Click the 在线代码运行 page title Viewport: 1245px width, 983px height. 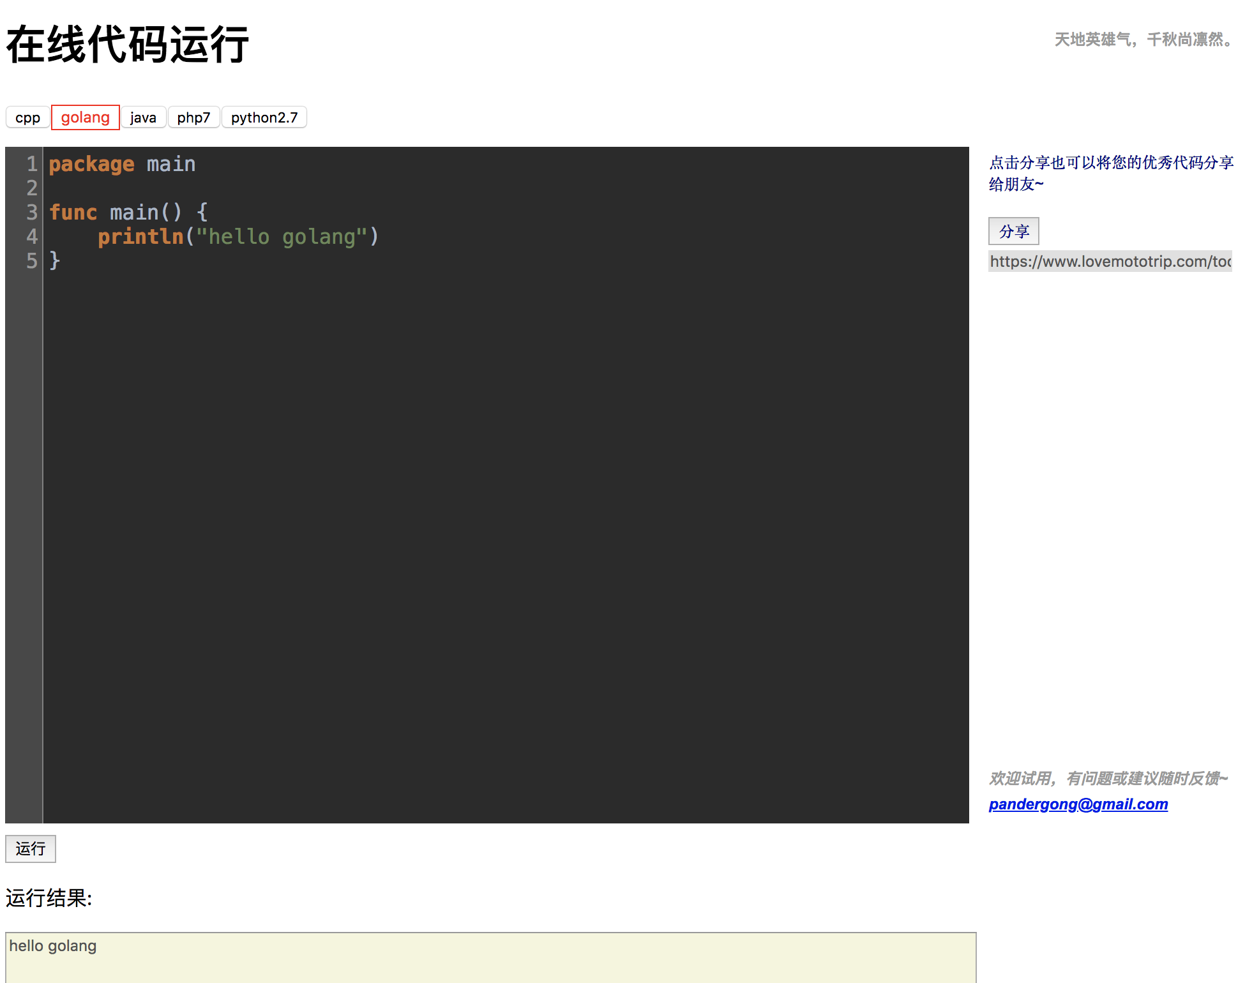click(126, 43)
